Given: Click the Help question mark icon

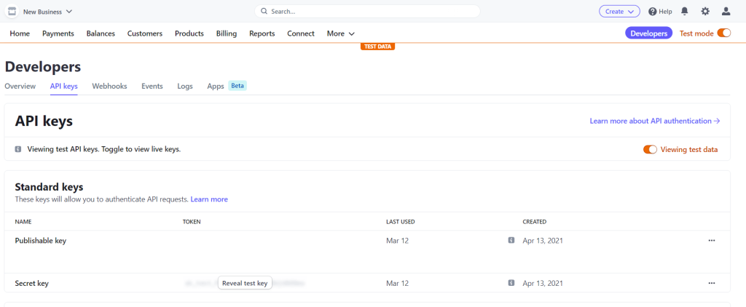Looking at the screenshot, I should [653, 12].
